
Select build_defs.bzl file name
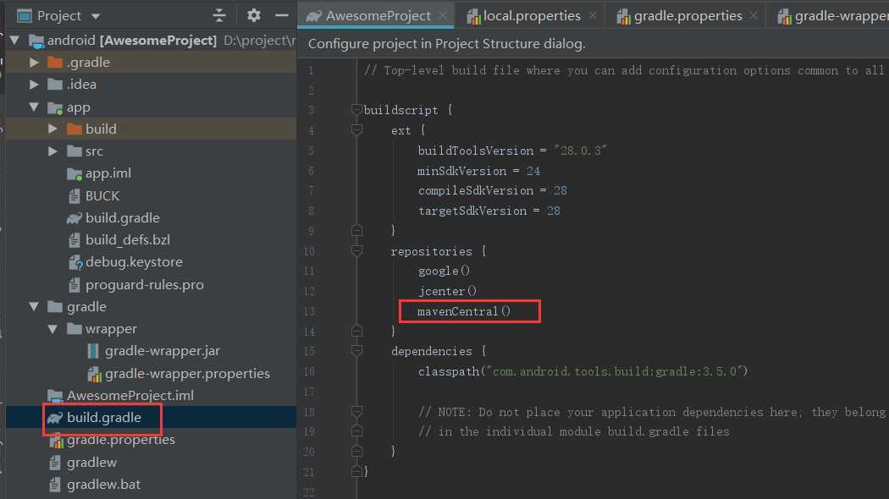click(x=128, y=240)
